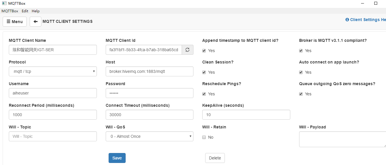This screenshot has width=386, height=165.
Task: Minimize the MQTTBox window
Action: click(363, 3)
